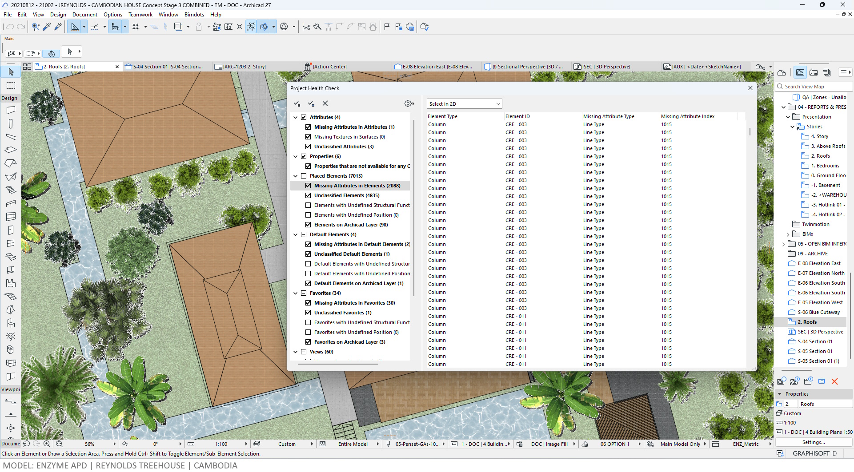854x472 pixels.
Task: Enable Elements with Undefined Position checkbox
Action: (x=308, y=215)
